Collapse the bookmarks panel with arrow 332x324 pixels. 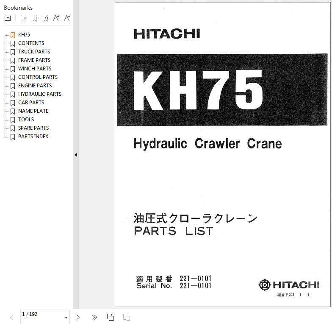pos(76,155)
